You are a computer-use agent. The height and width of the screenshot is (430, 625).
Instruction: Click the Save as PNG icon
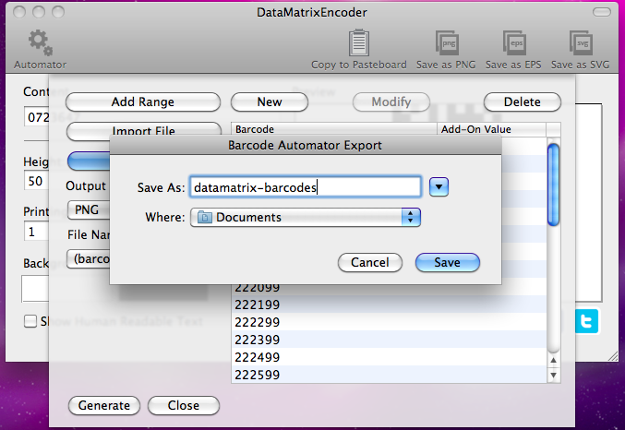click(447, 42)
